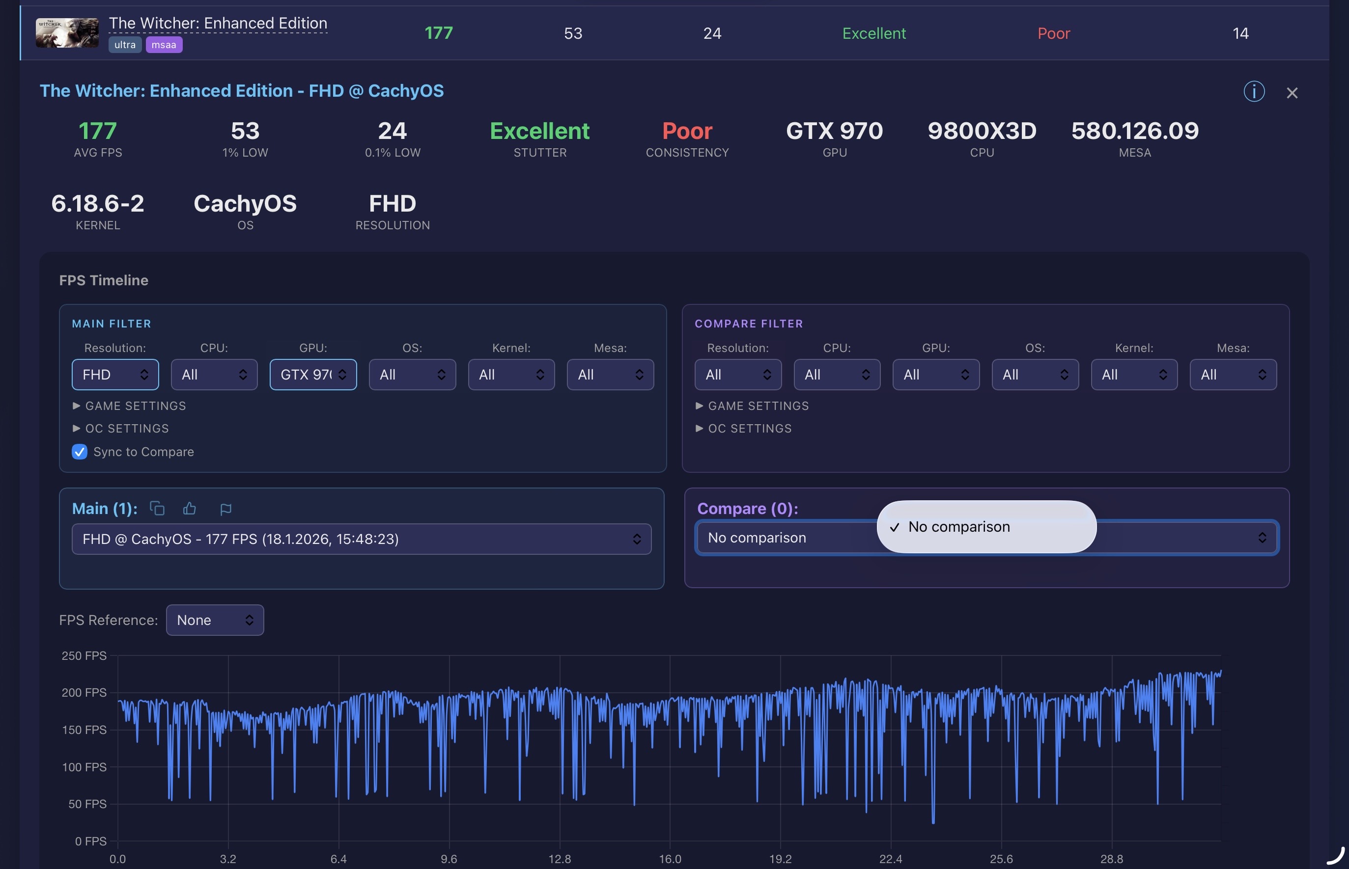The height and width of the screenshot is (869, 1349).
Task: Click The Witcher: Enhanced Edition title link
Action: 218,23
